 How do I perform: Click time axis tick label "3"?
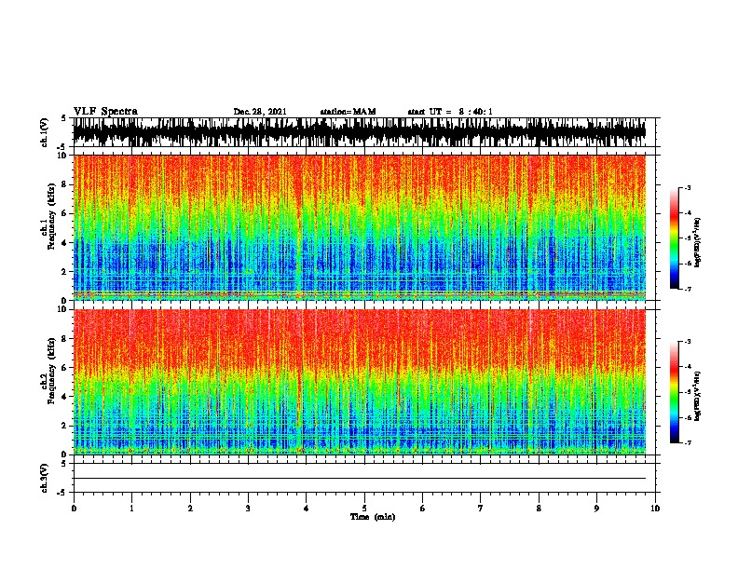point(248,509)
